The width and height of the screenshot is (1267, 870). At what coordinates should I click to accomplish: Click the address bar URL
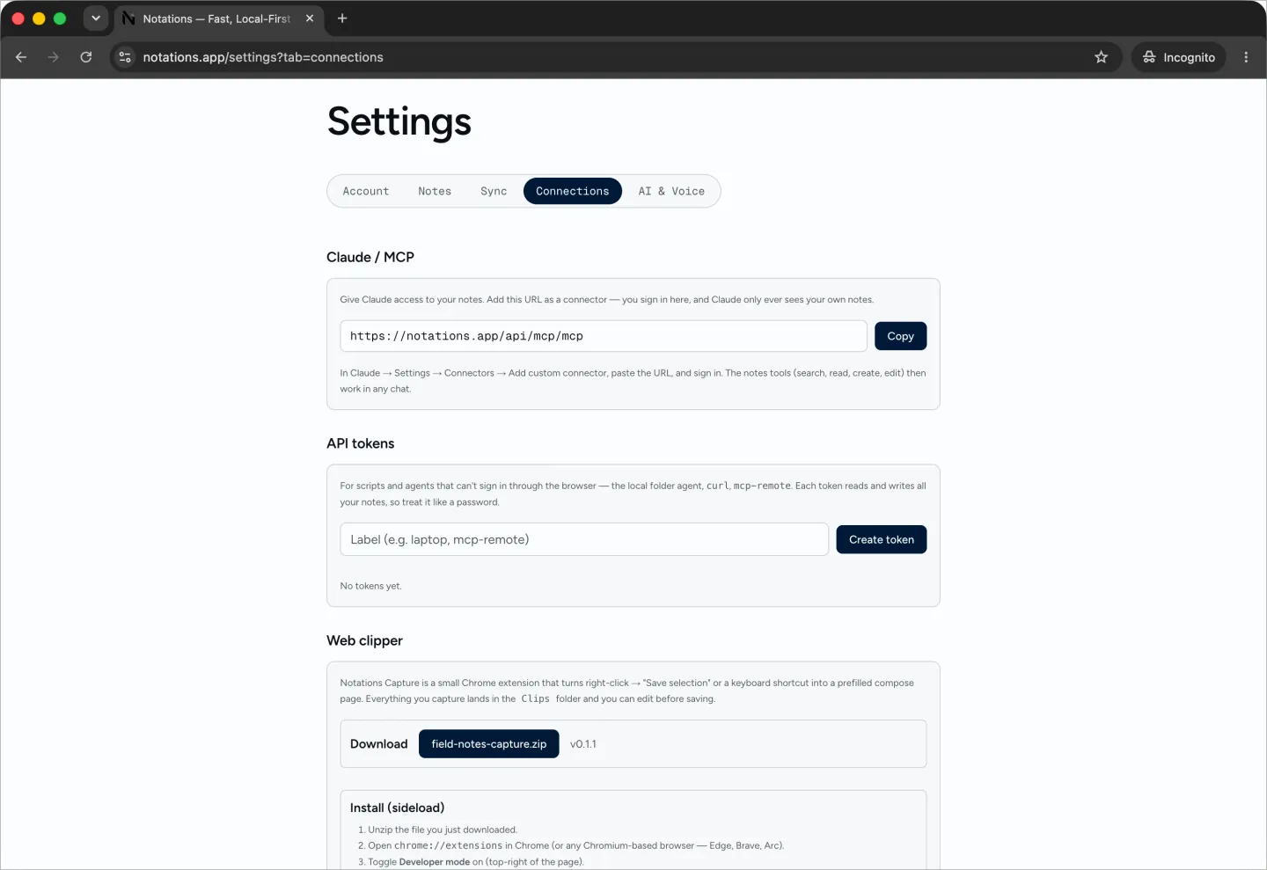[x=263, y=57]
